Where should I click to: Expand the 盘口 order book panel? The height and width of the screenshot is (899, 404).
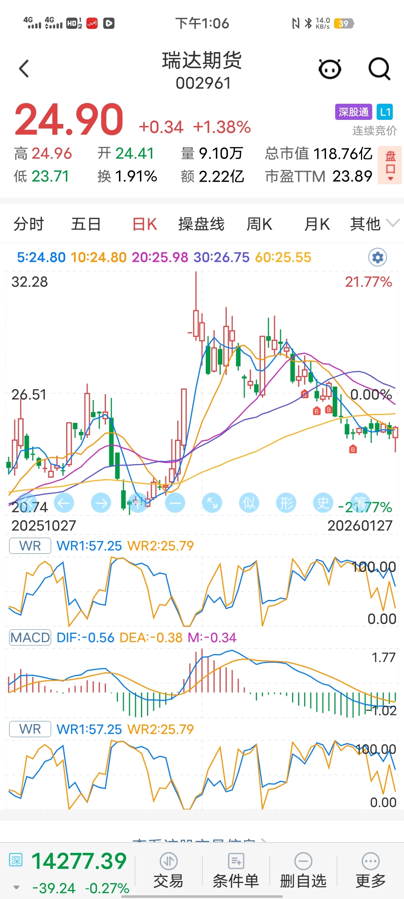coord(390,165)
